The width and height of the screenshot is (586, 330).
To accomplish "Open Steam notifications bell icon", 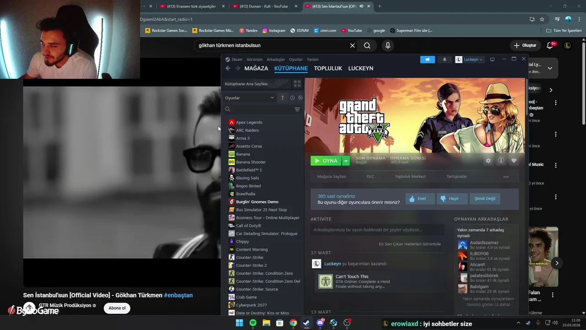I will (444, 60).
